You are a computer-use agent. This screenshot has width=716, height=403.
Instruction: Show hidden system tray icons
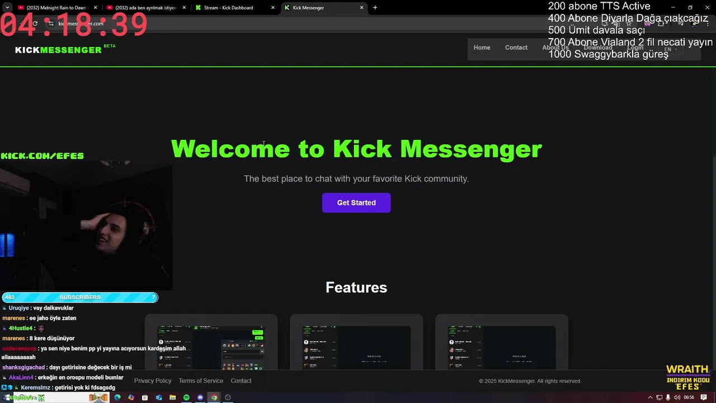650,397
